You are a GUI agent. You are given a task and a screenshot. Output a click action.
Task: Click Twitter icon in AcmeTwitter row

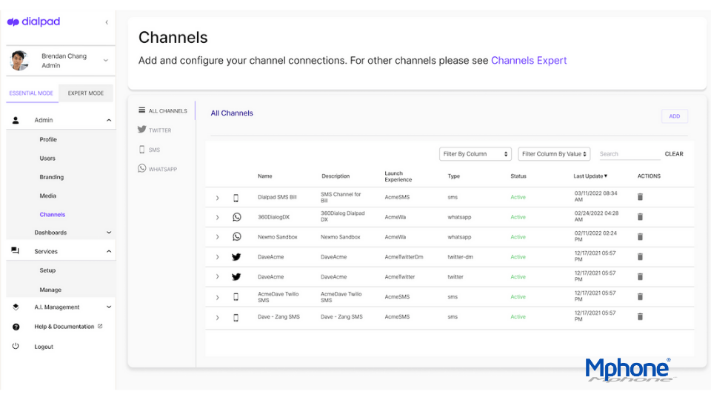click(x=236, y=276)
